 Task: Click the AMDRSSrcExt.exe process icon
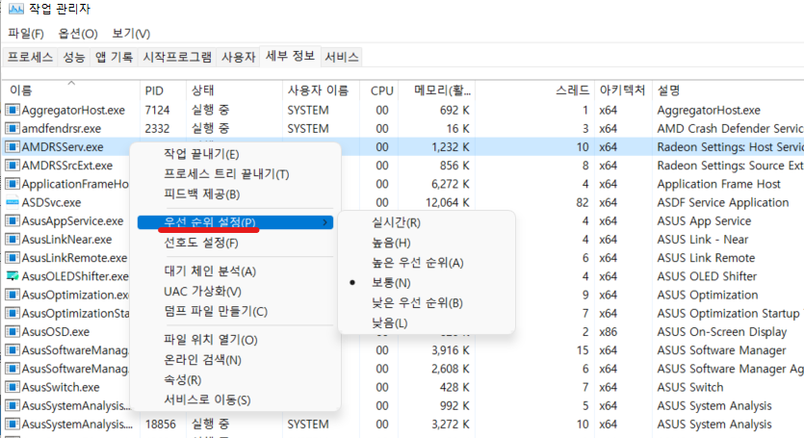[13, 166]
